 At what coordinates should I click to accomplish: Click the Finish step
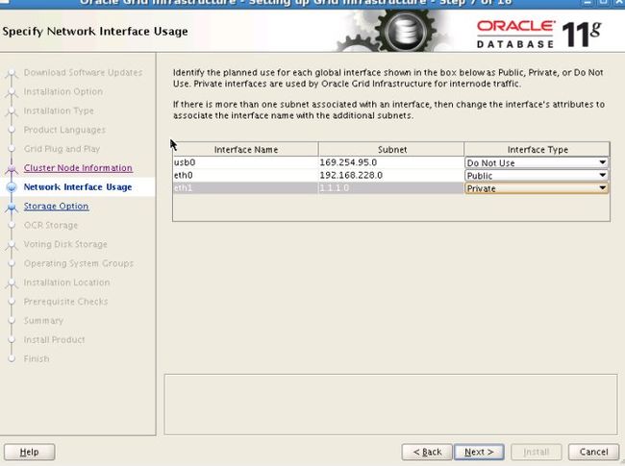point(37,358)
